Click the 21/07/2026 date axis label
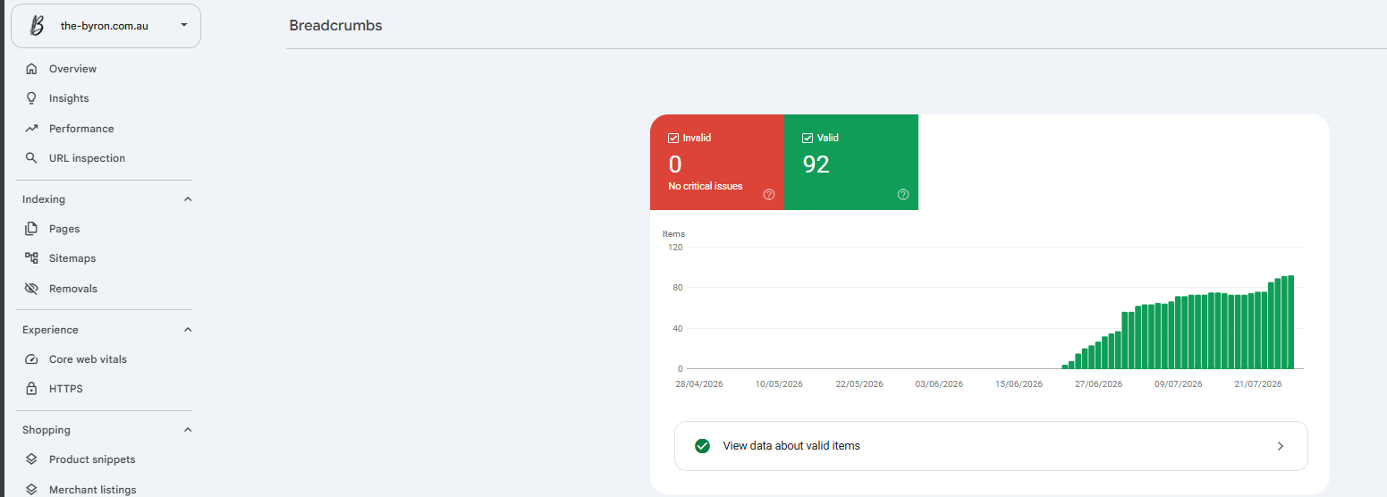Image resolution: width=1387 pixels, height=497 pixels. 1258,384
